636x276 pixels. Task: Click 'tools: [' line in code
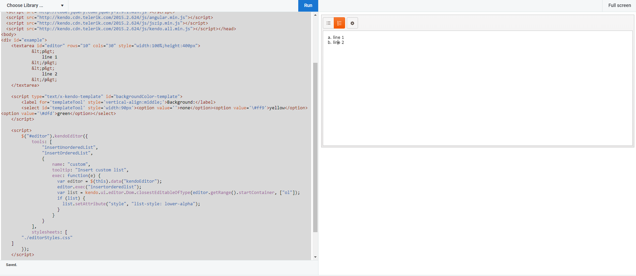pyautogui.click(x=42, y=142)
